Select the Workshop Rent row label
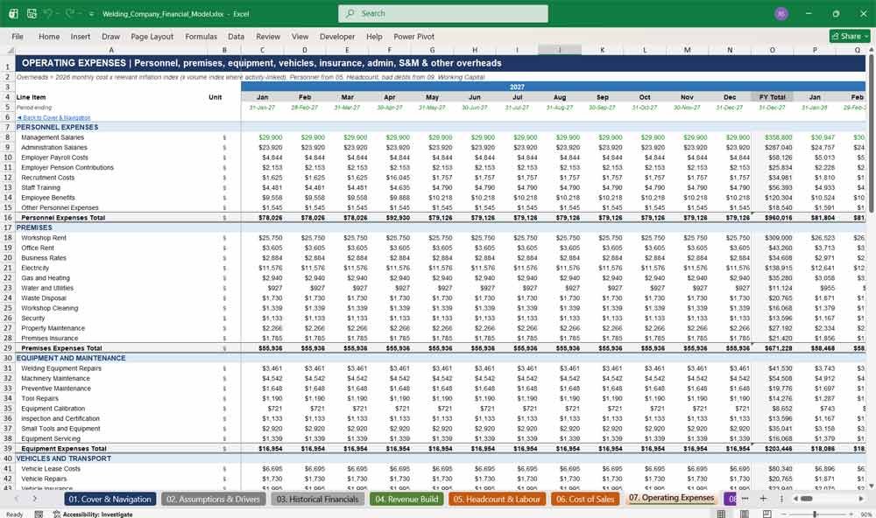 (44, 238)
